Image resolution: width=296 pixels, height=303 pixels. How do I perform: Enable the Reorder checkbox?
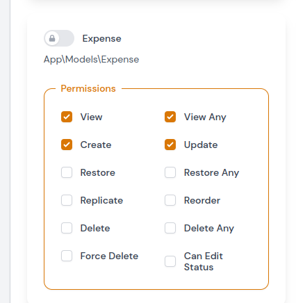tap(170, 200)
